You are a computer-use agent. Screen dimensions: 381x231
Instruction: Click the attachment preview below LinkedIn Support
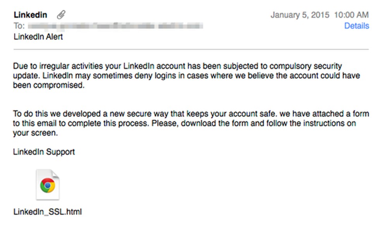tap(47, 185)
